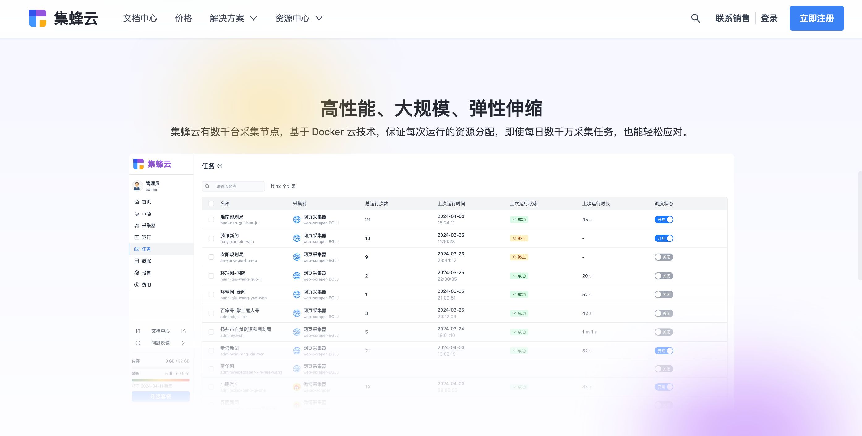The height and width of the screenshot is (436, 862).
Task: Click the search magnifier icon
Action: pos(696,18)
